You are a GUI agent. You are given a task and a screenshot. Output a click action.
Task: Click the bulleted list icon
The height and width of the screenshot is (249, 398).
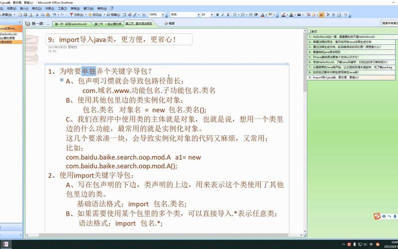235,14
